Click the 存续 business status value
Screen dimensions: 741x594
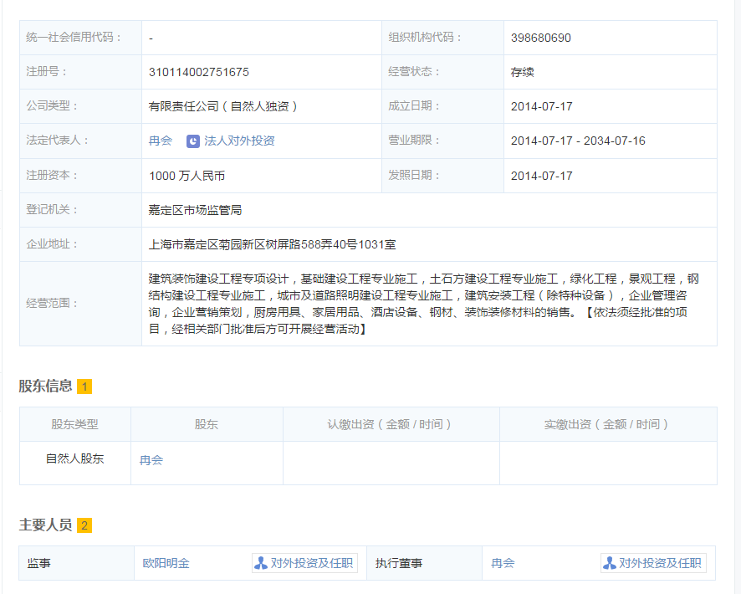coord(522,72)
